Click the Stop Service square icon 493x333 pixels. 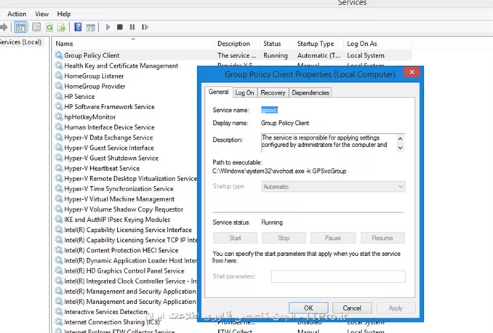(x=120, y=28)
